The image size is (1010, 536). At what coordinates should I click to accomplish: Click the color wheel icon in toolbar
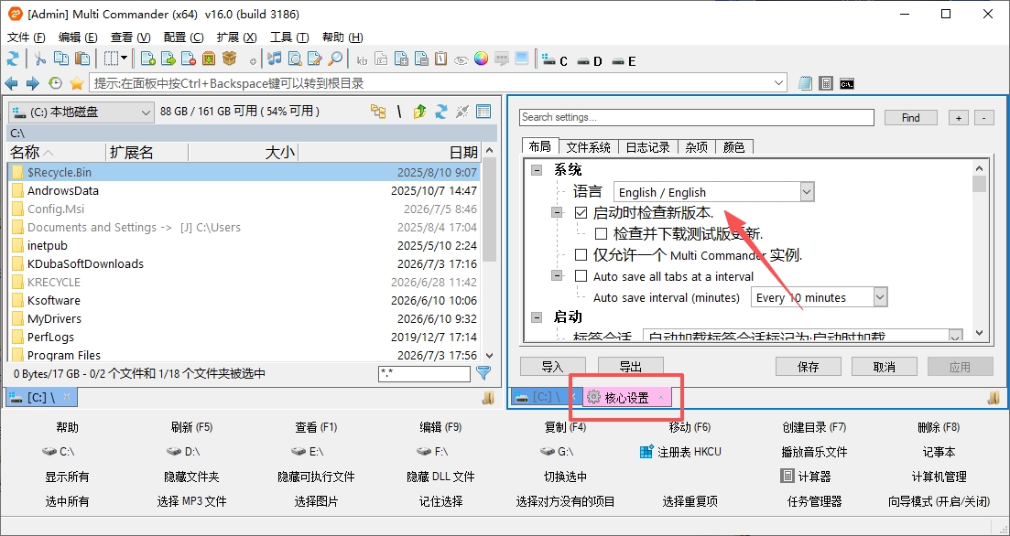481,59
